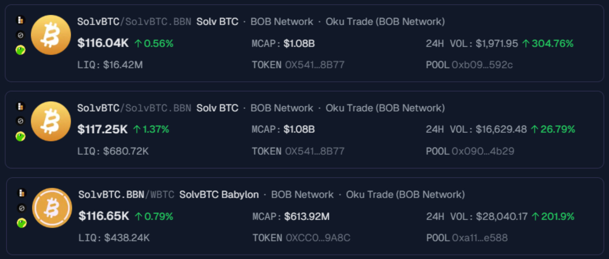
Task: Open pool address 0x090...4b29
Action: tap(483, 151)
